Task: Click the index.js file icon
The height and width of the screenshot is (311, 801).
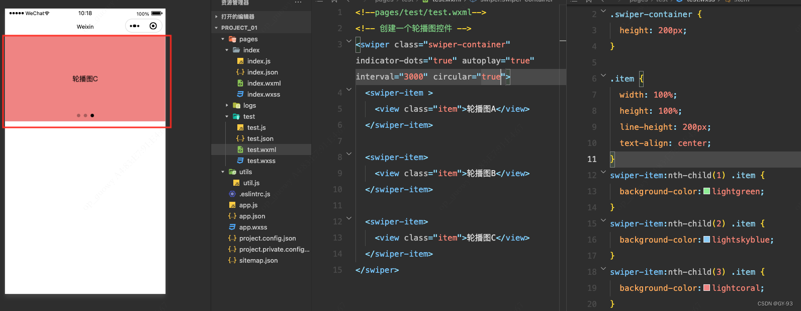Action: point(240,61)
